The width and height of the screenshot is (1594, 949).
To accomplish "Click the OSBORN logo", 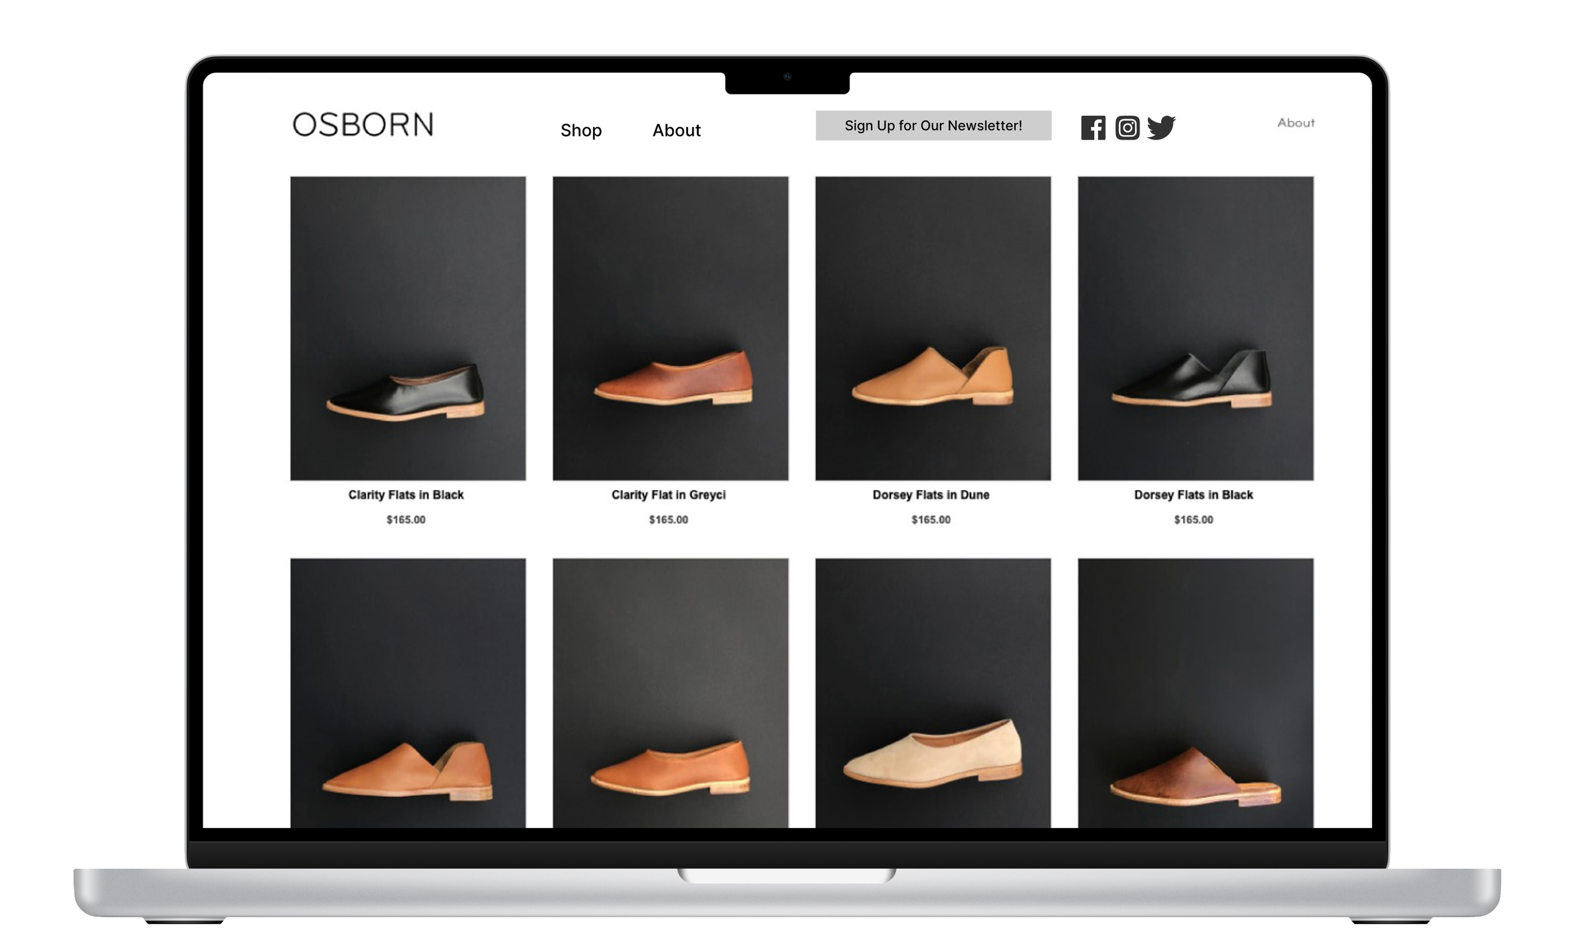I will (x=363, y=125).
